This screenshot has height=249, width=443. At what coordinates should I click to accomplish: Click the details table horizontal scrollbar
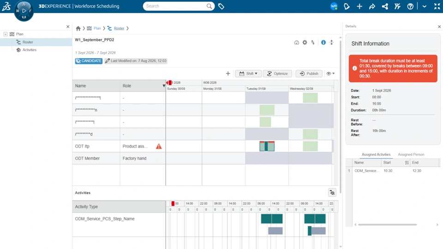click(387, 225)
